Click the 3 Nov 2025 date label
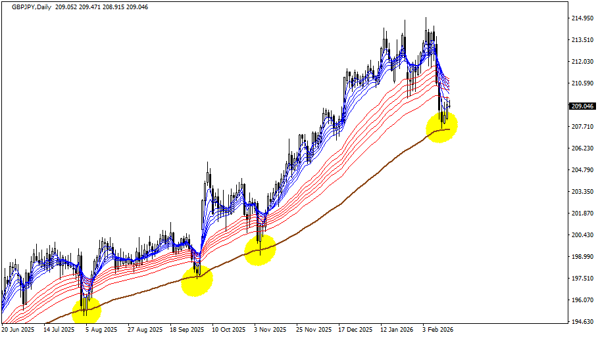This screenshot has width=598, height=337. [270, 330]
